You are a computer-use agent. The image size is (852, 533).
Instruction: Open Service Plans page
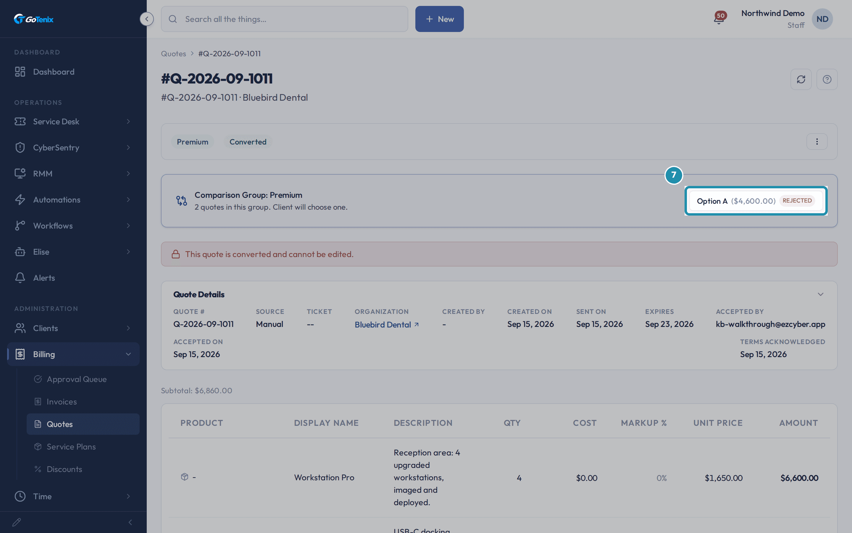tap(83, 447)
